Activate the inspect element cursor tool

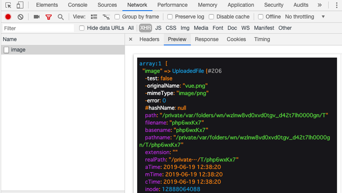pyautogui.click(x=8, y=5)
